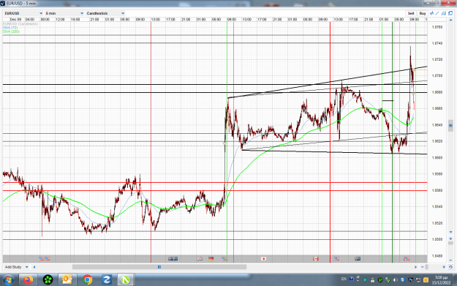Image resolution: width=457 pixels, height=286 pixels.
Task: Click the detach chart window icon
Action: [x=450, y=13]
